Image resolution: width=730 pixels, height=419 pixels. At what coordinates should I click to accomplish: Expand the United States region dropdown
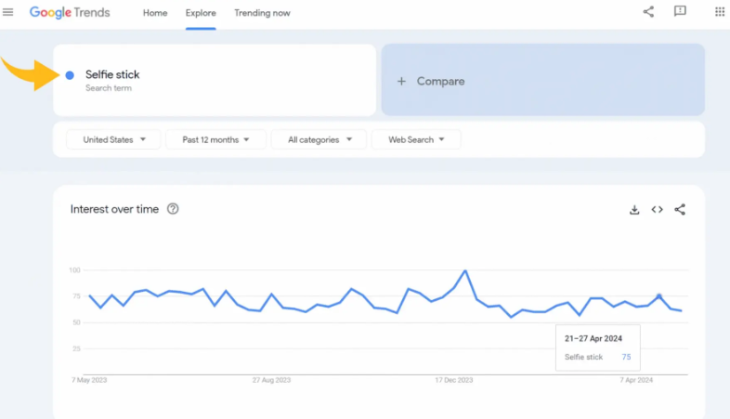click(113, 139)
